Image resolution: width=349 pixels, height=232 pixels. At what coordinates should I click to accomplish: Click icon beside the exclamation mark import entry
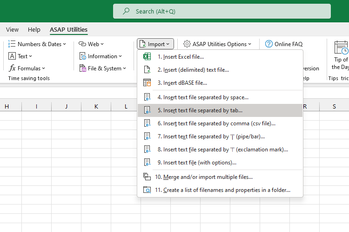click(147, 150)
